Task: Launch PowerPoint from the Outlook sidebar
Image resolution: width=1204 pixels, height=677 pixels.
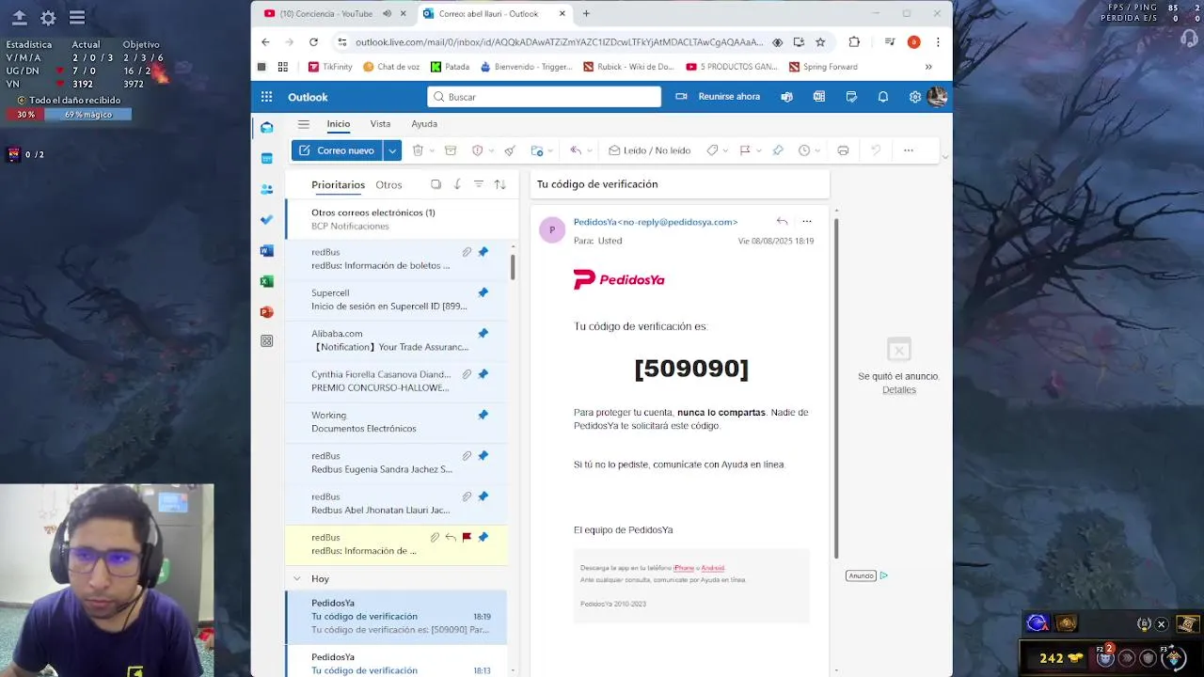Action: point(267,311)
